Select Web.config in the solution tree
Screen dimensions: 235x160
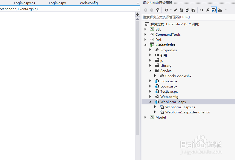[169, 97]
